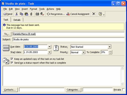Click the task icon in title bar

click(x=3, y=3)
